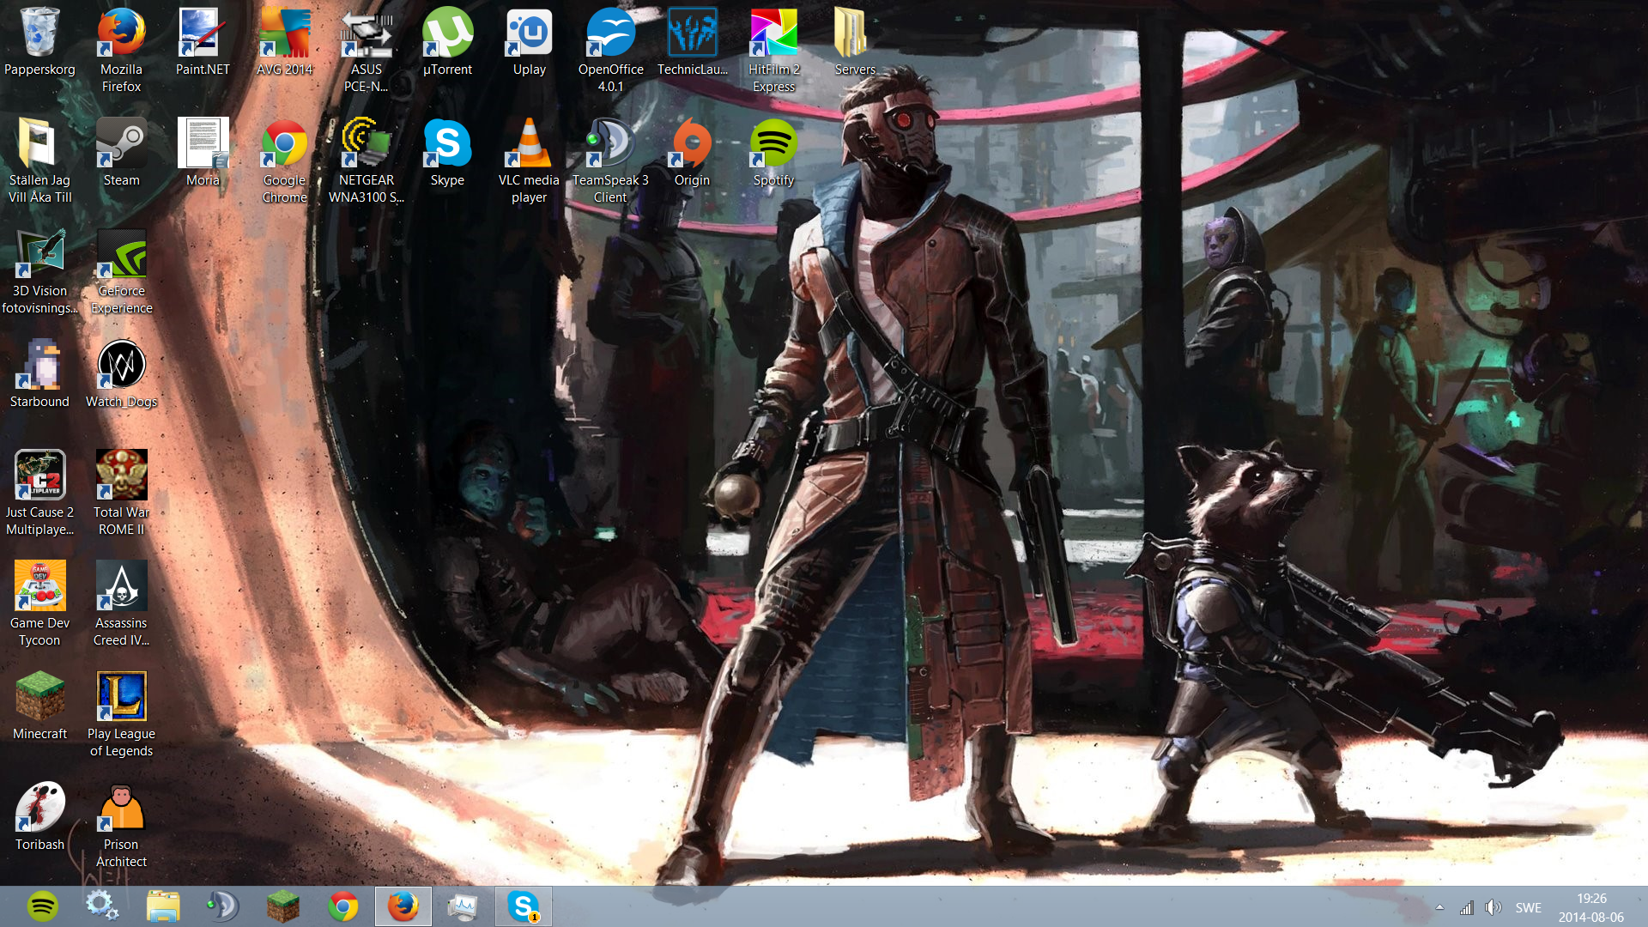Open Spotify from the taskbar
The image size is (1648, 927).
pyautogui.click(x=43, y=906)
